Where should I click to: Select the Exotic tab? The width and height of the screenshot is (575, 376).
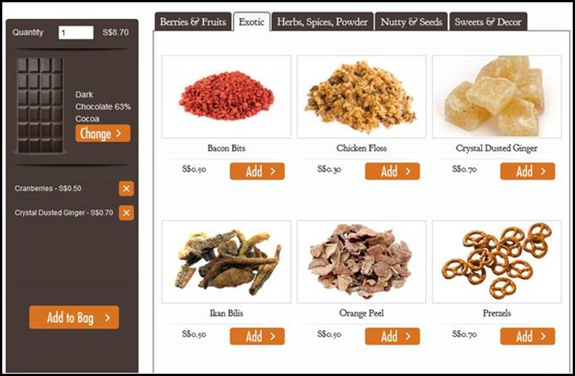[x=252, y=22]
